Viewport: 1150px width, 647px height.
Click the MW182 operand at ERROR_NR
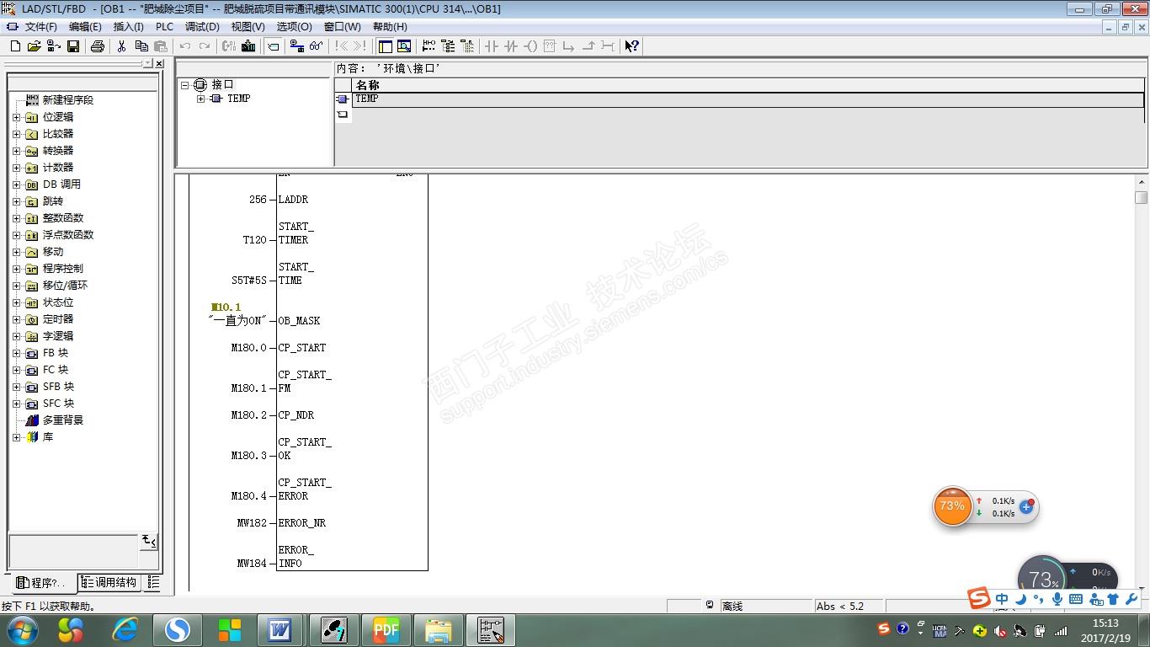click(x=252, y=523)
